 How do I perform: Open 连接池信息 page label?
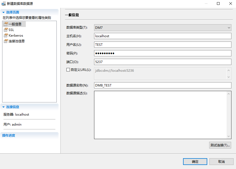(x=17, y=41)
